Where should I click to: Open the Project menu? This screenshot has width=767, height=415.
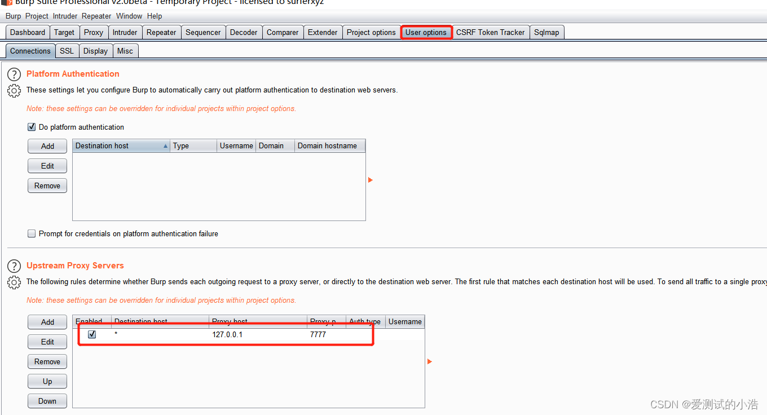(x=37, y=16)
